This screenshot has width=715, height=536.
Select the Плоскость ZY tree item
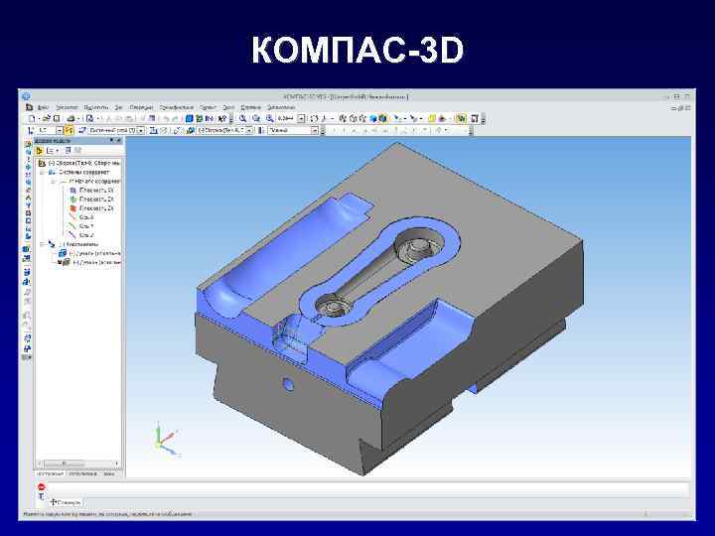point(96,208)
